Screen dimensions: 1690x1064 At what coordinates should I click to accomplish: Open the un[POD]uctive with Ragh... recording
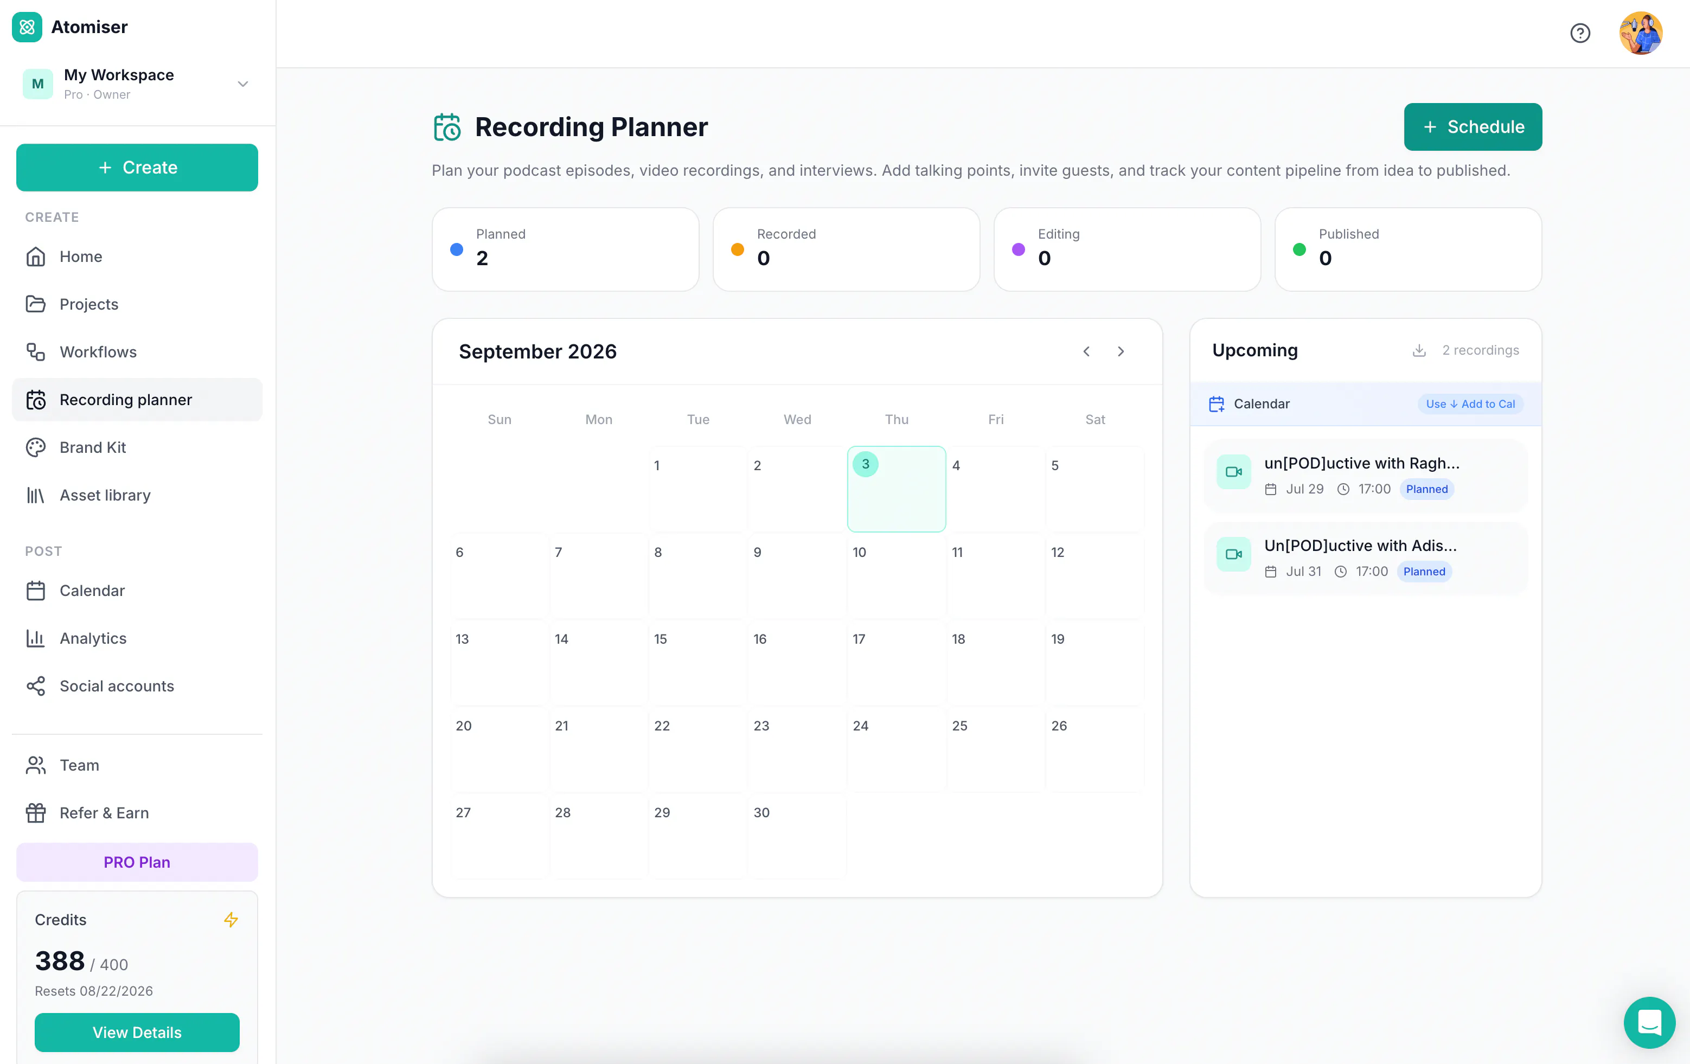1365,475
